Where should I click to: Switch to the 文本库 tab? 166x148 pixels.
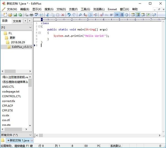[x=17, y=21]
